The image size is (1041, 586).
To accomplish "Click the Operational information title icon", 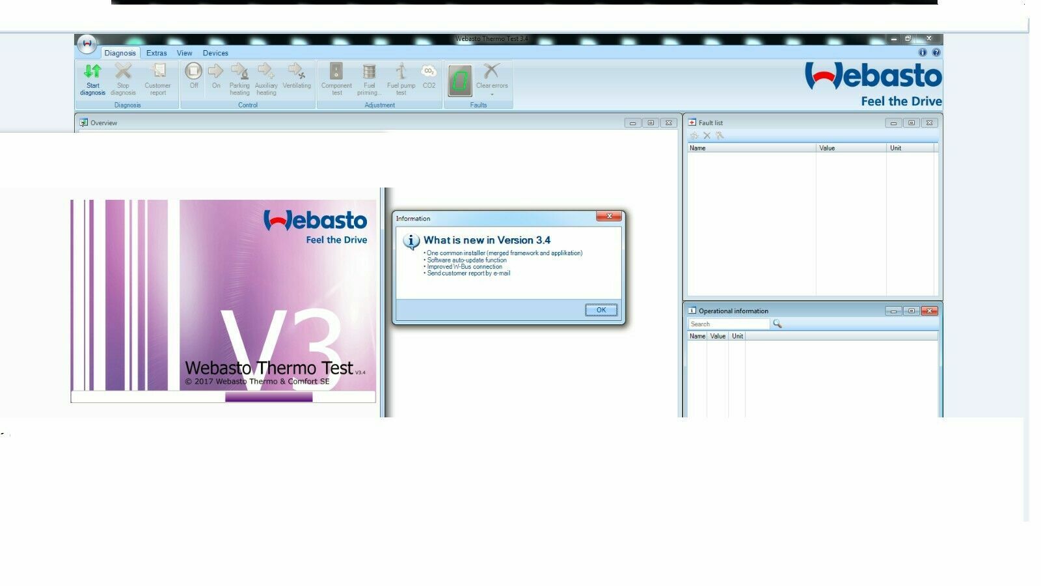I will (x=692, y=311).
